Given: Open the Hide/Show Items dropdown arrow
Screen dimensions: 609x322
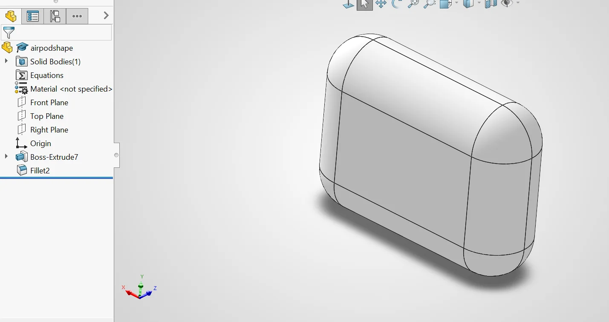Looking at the screenshot, I should pyautogui.click(x=518, y=3).
